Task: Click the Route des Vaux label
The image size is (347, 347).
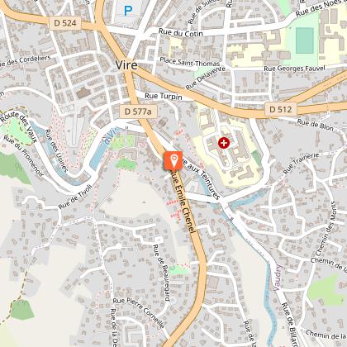Action: 18,126
